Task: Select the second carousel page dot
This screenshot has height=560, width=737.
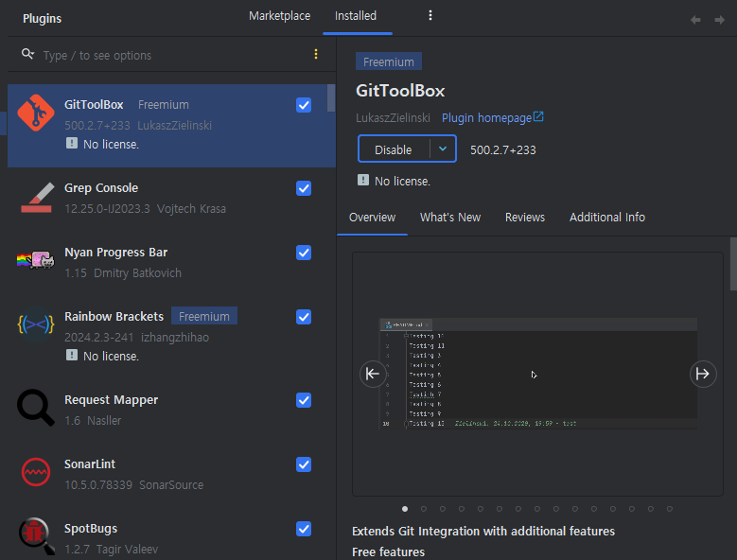Action: 424,509
